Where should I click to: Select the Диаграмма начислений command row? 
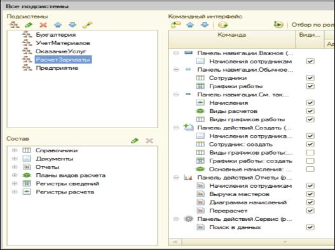point(248,202)
